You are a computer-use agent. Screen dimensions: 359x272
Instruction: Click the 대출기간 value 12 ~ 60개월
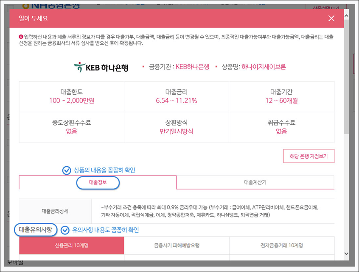point(281,101)
